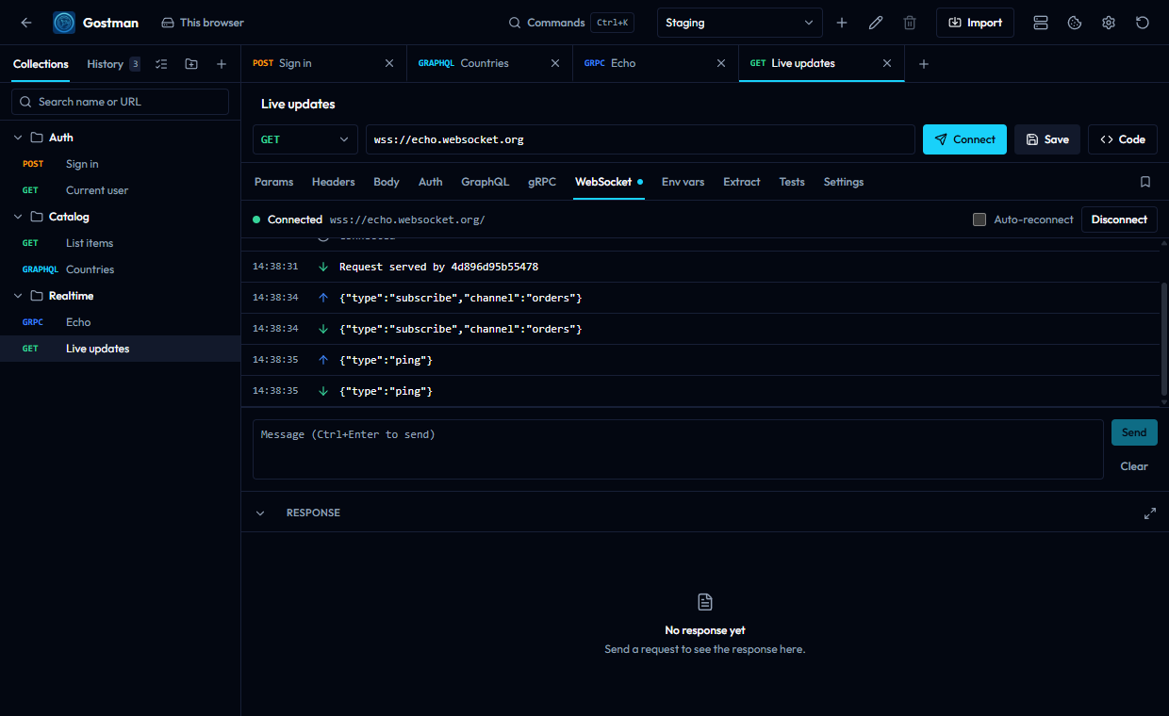1169x716 pixels.
Task: Click the URL field with wss://echo.websocket.org
Action: (x=640, y=139)
